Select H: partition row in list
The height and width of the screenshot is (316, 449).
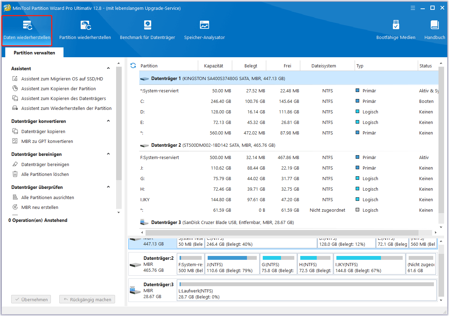pos(289,189)
